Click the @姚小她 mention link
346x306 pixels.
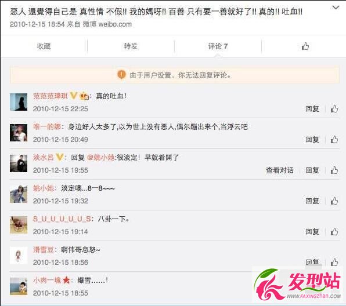pos(101,158)
